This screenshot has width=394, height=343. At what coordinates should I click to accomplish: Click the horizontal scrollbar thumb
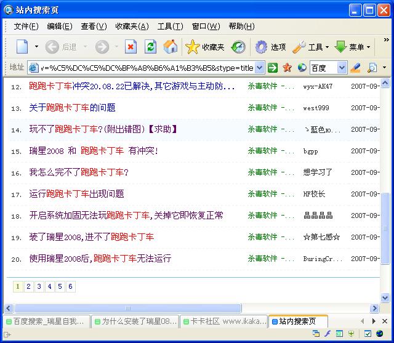(x=127, y=308)
